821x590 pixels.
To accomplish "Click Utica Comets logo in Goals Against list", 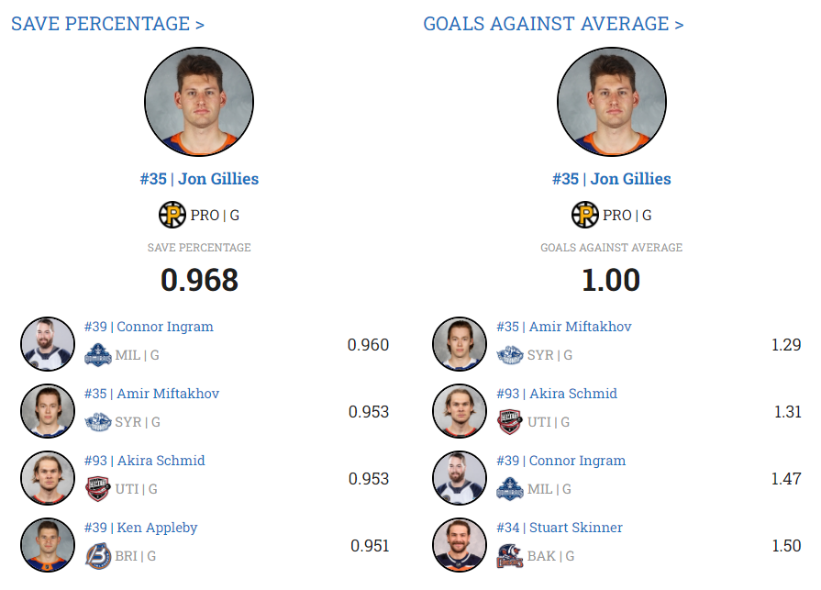I will pos(509,422).
